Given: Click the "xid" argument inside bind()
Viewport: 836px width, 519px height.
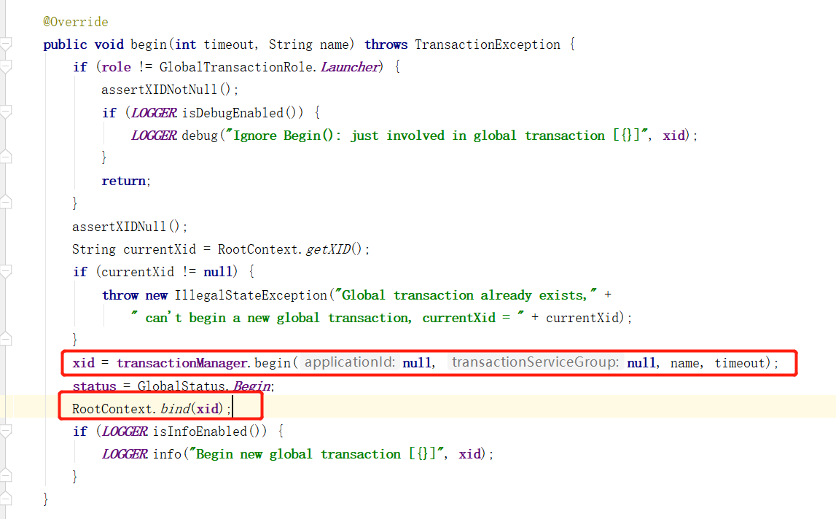Looking at the screenshot, I should pyautogui.click(x=208, y=409).
